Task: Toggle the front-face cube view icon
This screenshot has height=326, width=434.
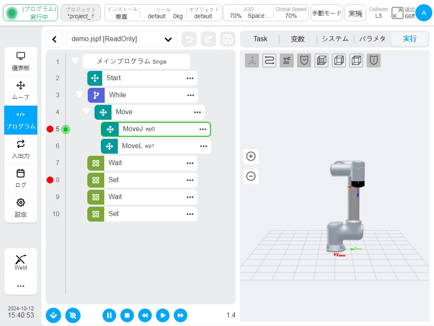Action: (322, 60)
